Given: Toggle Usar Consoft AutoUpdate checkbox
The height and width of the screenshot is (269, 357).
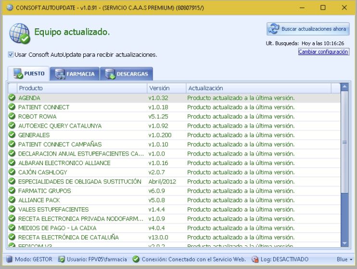Looking at the screenshot, I should click(x=11, y=54).
